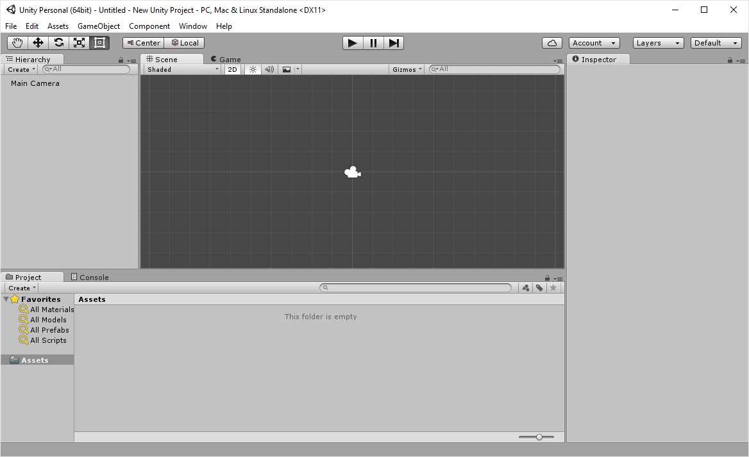Adjust the asset thumbnail size slider
This screenshot has width=749, height=457.
(539, 436)
